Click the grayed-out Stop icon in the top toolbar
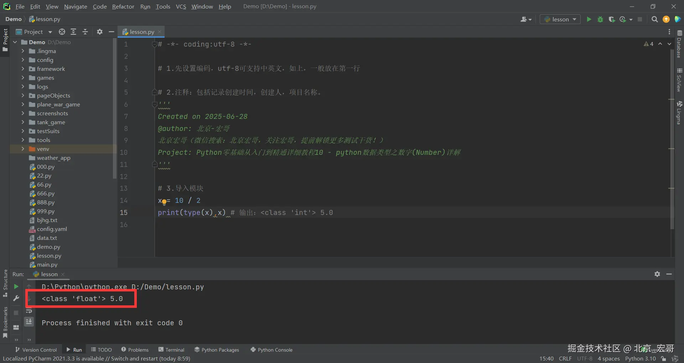684x363 pixels. pos(640,19)
